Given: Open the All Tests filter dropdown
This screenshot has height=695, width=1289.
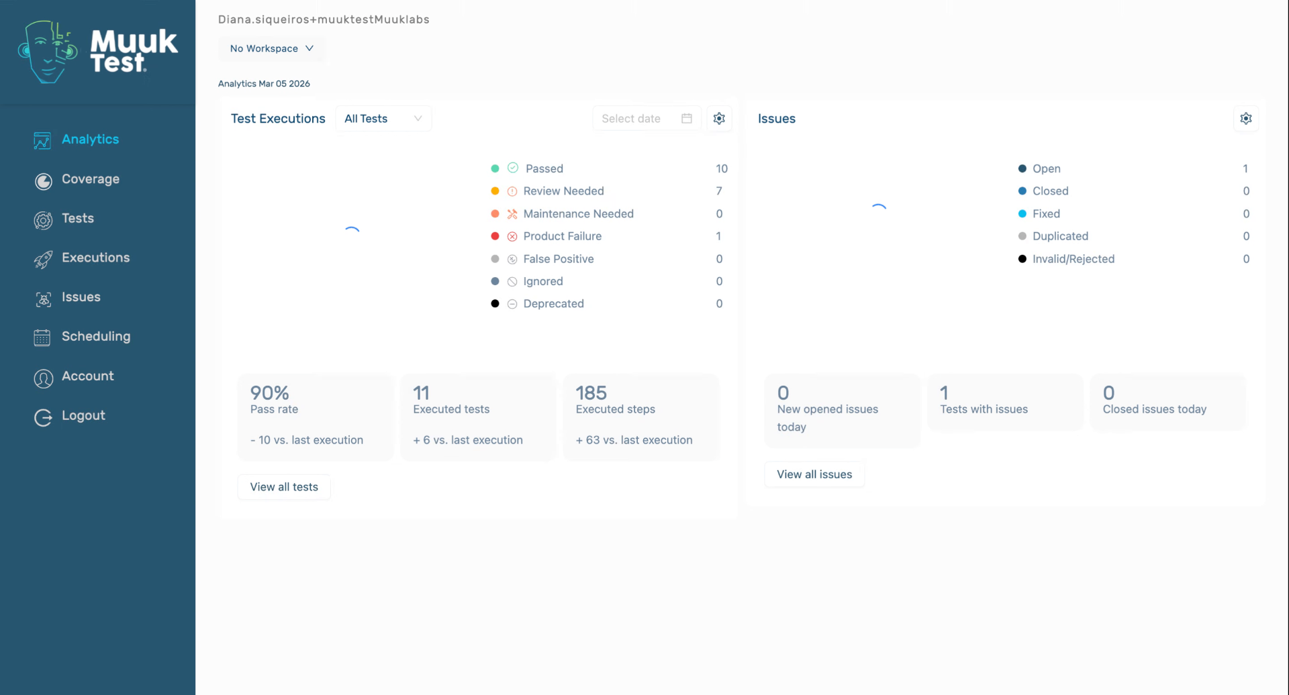Looking at the screenshot, I should 383,118.
